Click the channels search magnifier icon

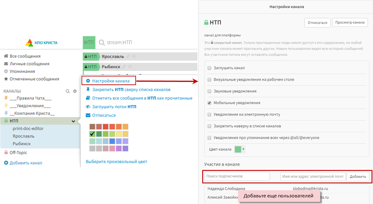[68, 91]
